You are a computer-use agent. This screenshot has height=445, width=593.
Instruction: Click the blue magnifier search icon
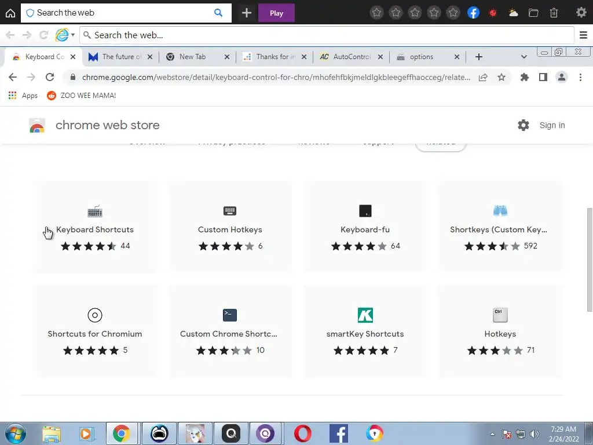(x=218, y=13)
